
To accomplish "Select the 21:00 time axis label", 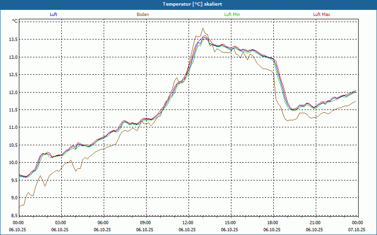I will click(315, 223).
